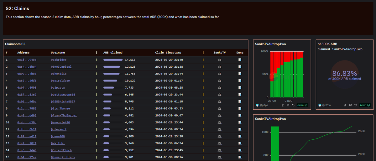Sort by the Claim timestamp column header
Screen dimensions: 376x161
[x=168, y=53]
